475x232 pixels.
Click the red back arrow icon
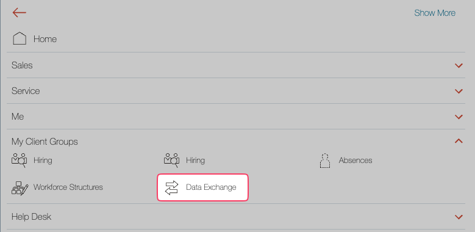pos(19,12)
